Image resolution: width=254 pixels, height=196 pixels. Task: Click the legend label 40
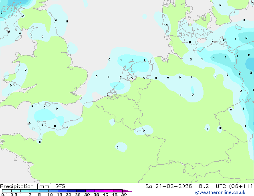[105, 194]
